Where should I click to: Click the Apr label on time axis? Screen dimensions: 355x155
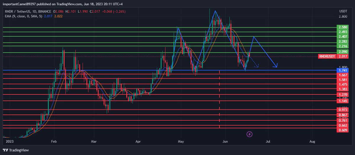138,141
